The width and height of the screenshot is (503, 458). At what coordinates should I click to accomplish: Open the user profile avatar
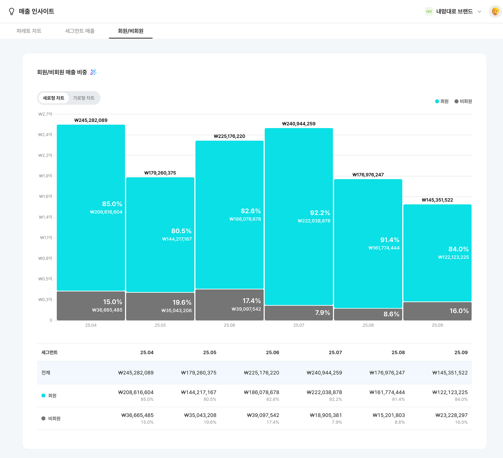(495, 11)
